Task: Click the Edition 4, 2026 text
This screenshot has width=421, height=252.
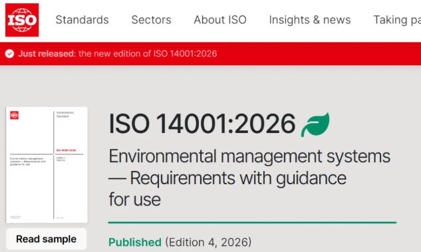Action: click(x=208, y=242)
